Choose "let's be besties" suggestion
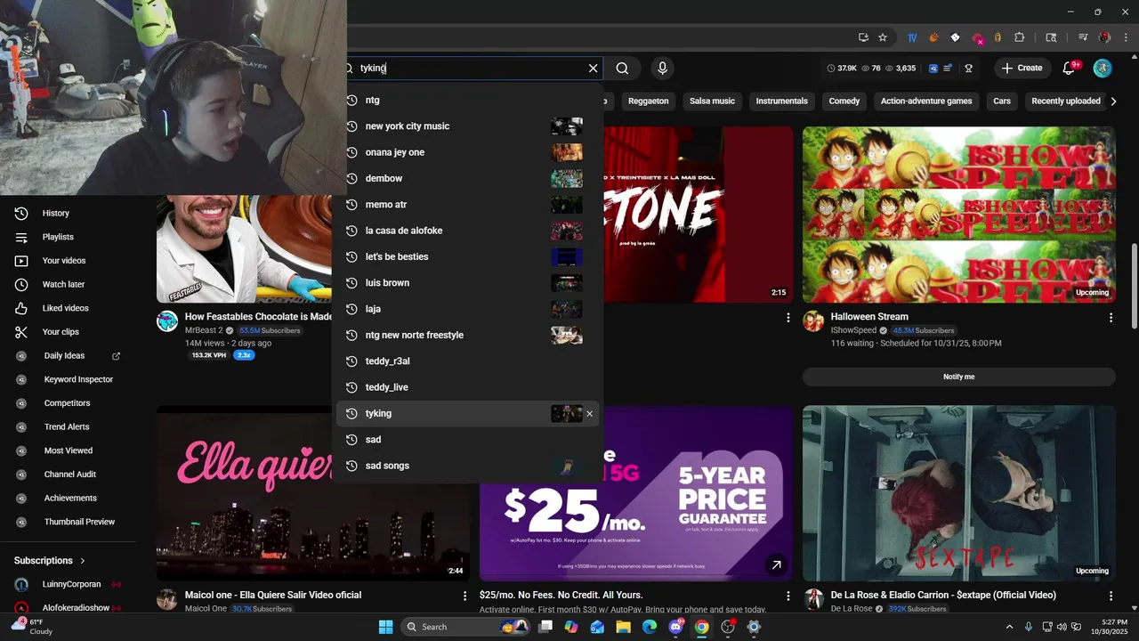 [x=470, y=256]
